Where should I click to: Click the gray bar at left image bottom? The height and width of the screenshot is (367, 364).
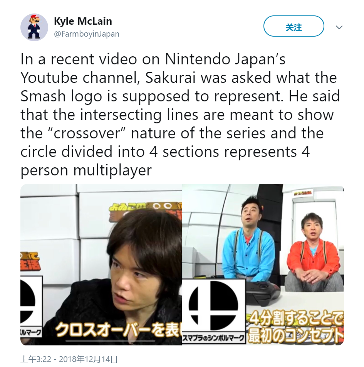(111, 341)
